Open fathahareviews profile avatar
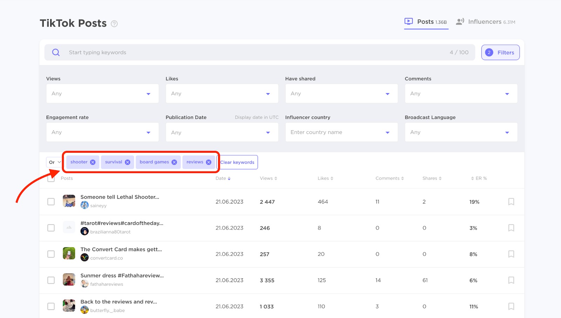 (x=85, y=284)
